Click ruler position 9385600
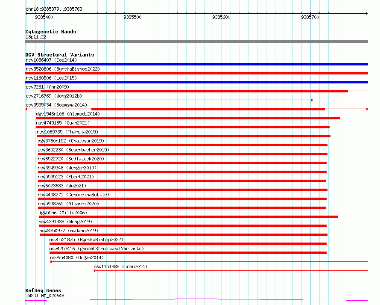 [221, 17]
